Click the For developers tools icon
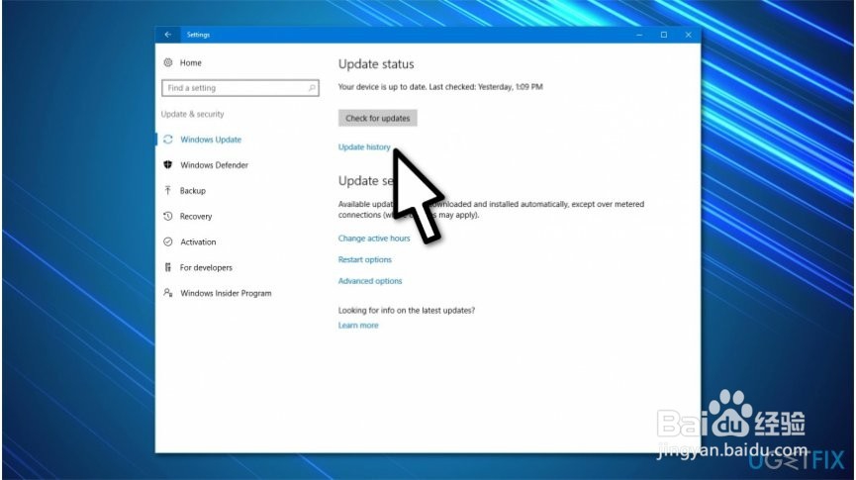The width and height of the screenshot is (856, 480). pos(168,267)
